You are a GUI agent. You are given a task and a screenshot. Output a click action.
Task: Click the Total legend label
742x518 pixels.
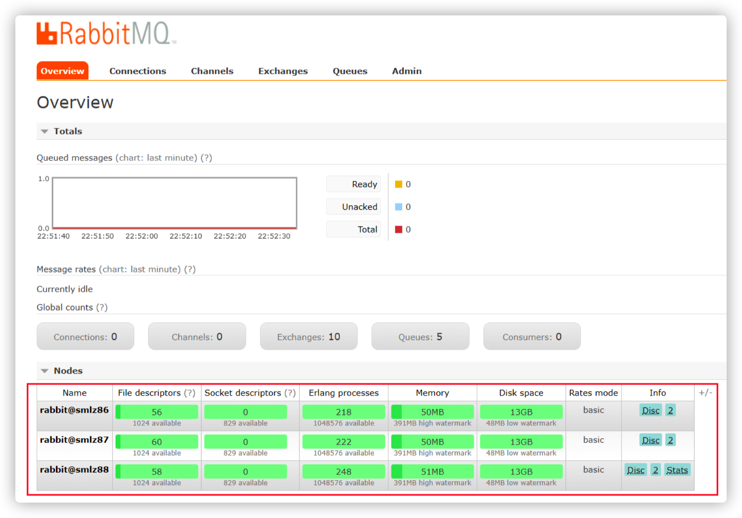point(354,230)
